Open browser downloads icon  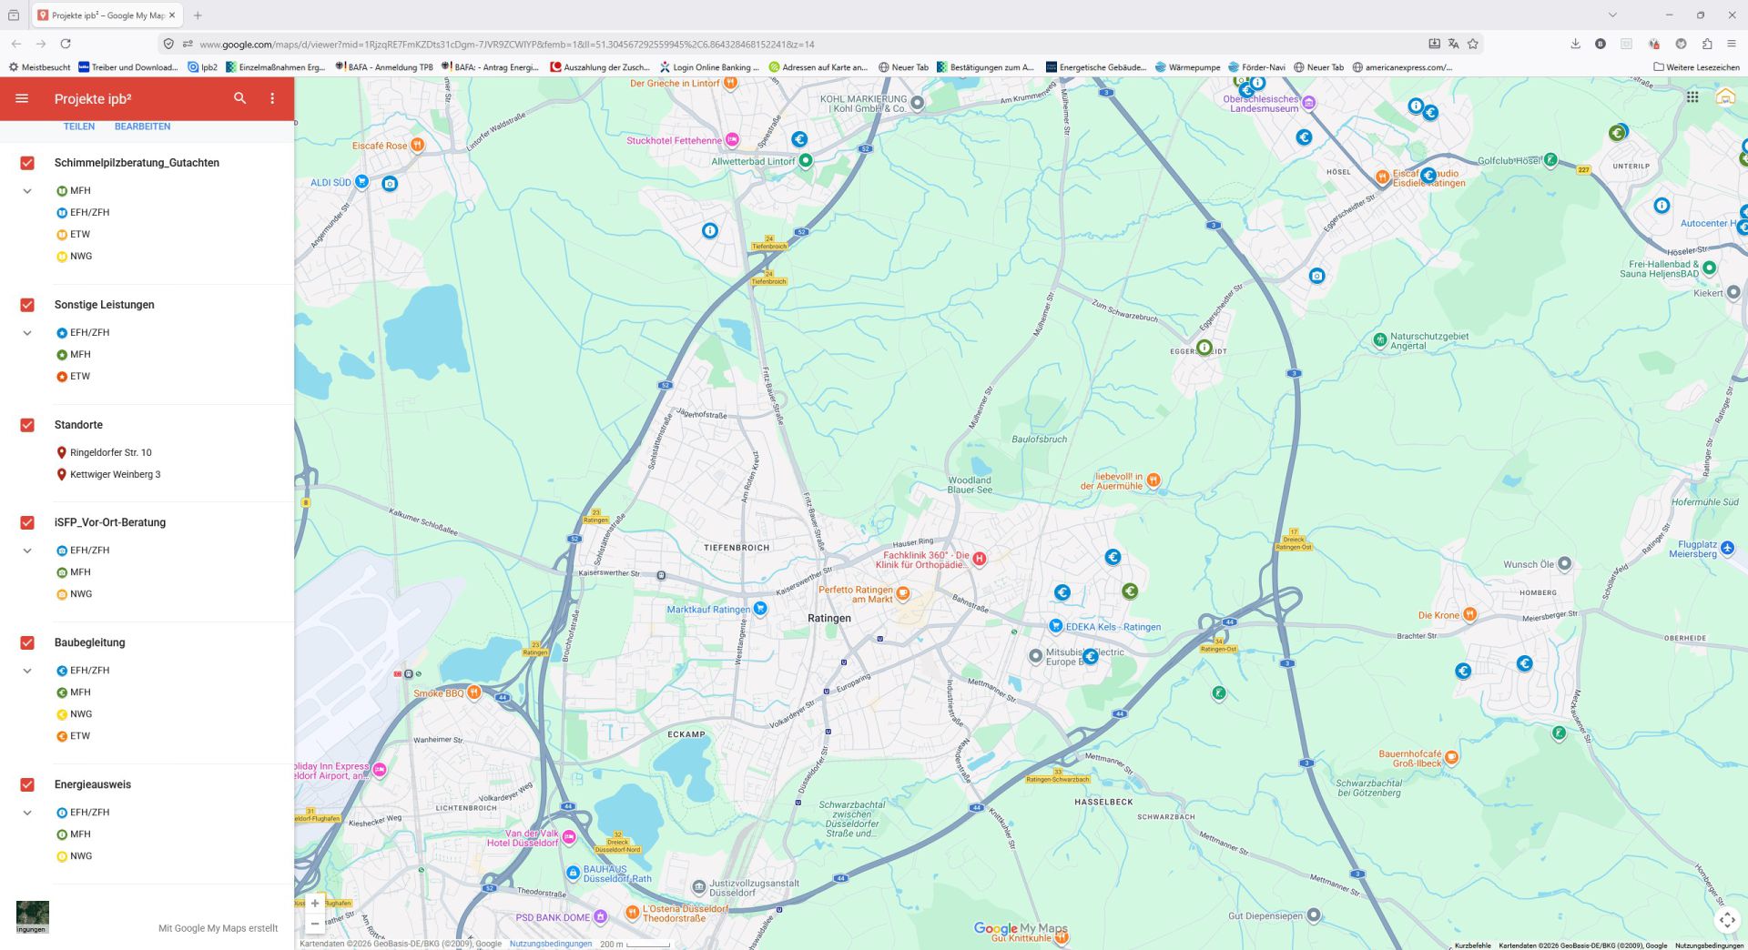click(x=1575, y=44)
